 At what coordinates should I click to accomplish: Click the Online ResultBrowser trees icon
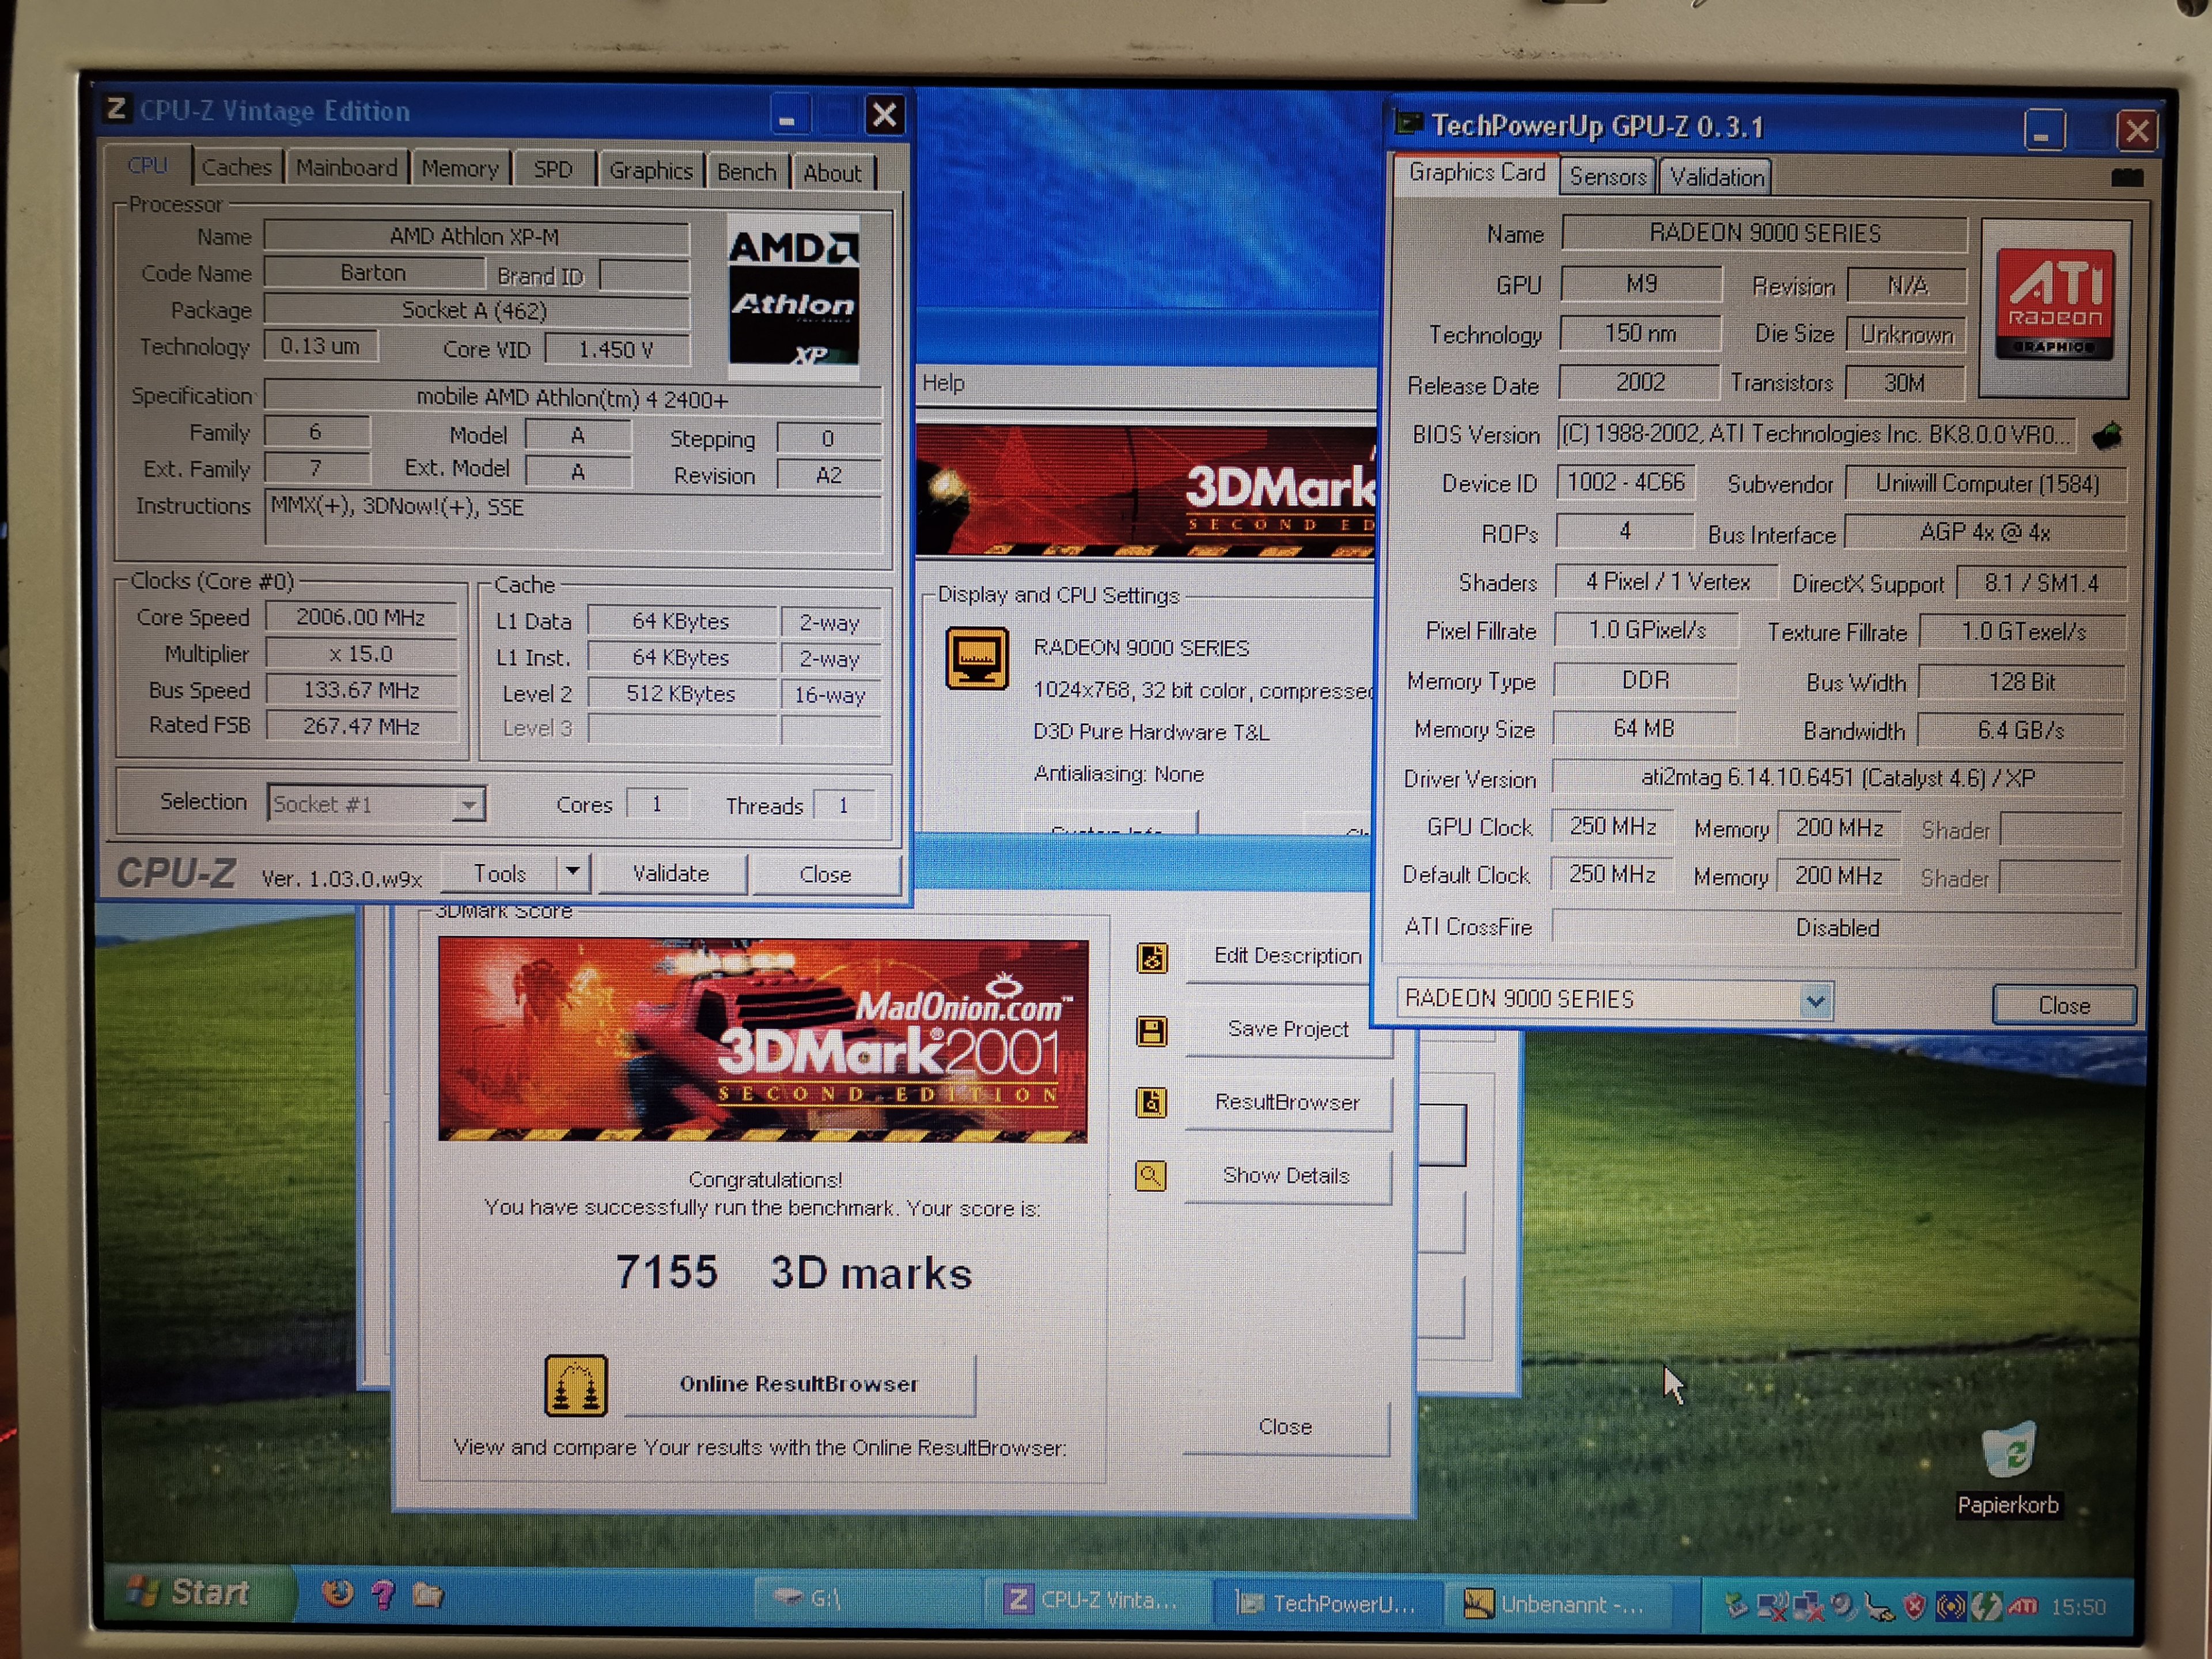(575, 1385)
